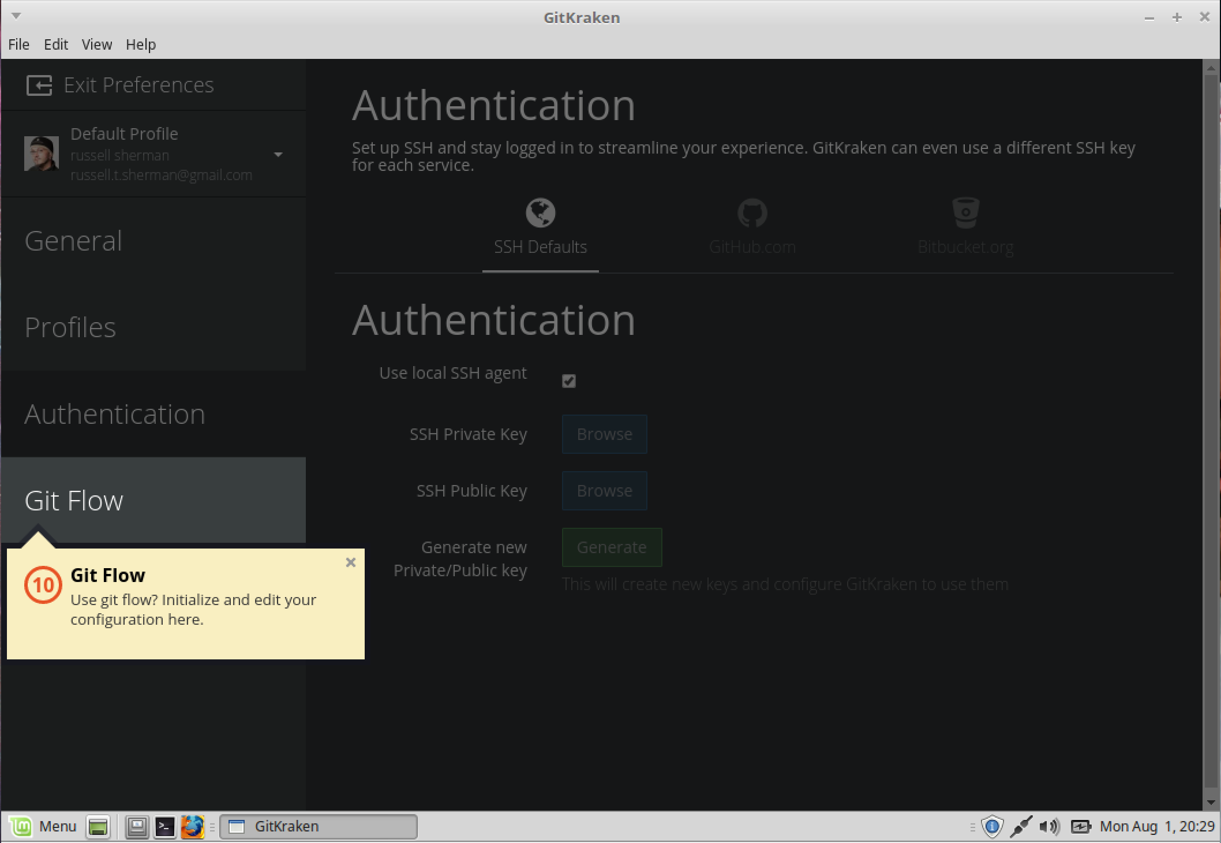Open the Bitbucket.org bucket icon
This screenshot has height=843, width=1221.
[965, 212]
